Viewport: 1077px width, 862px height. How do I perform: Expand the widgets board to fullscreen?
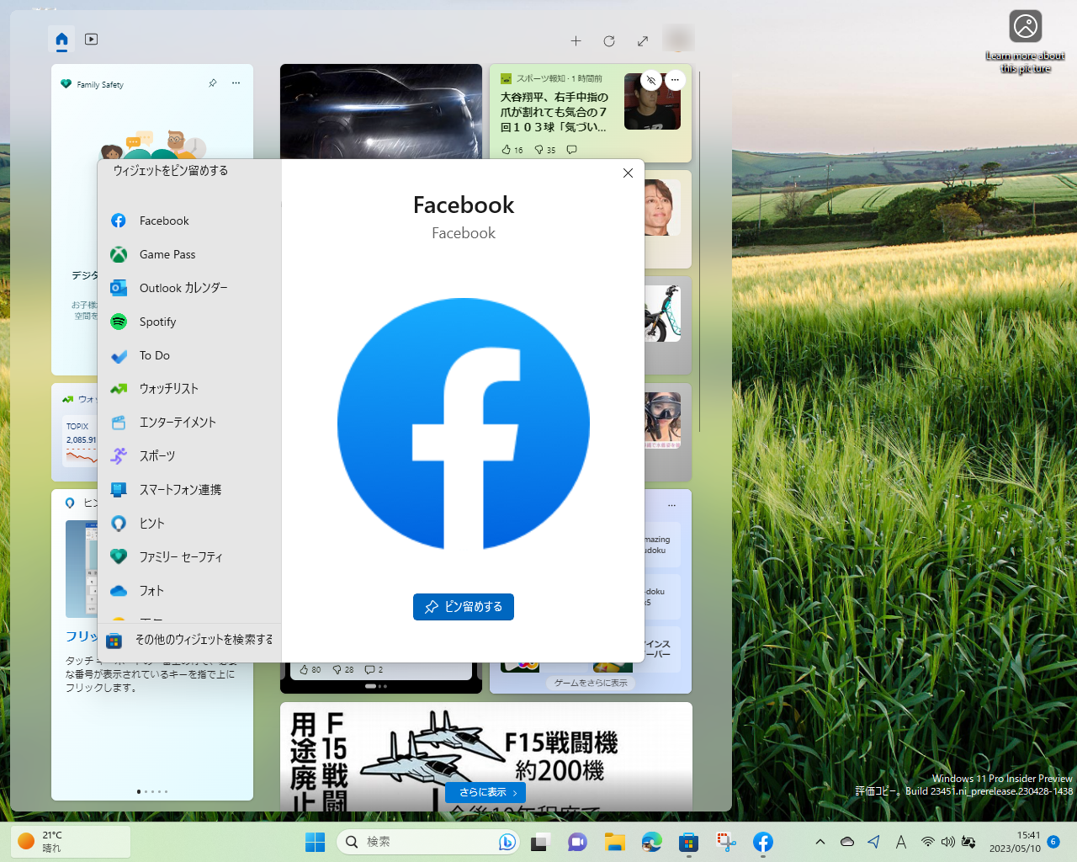coord(643,40)
